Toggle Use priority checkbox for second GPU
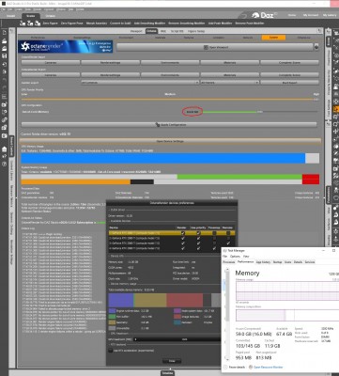The image size is (339, 376). click(x=198, y=238)
